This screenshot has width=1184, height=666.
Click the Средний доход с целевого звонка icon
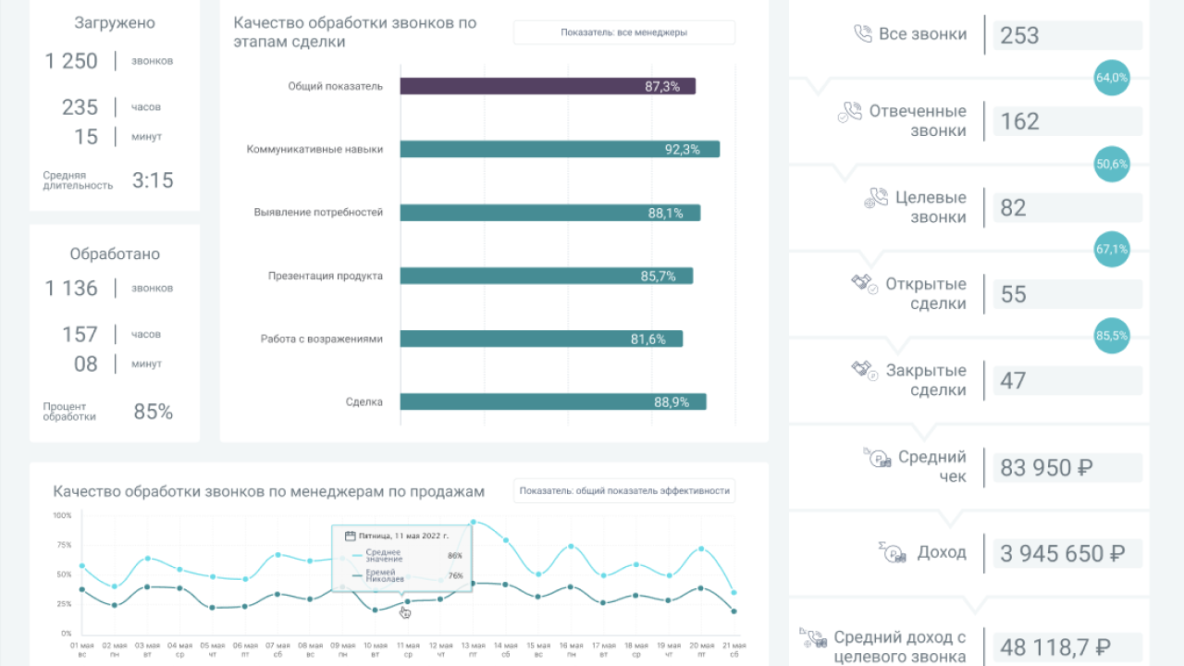812,638
